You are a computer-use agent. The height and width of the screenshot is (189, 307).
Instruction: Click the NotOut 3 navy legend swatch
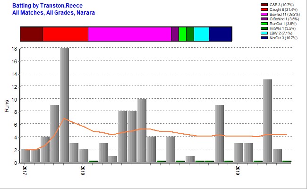pyautogui.click(x=264, y=38)
